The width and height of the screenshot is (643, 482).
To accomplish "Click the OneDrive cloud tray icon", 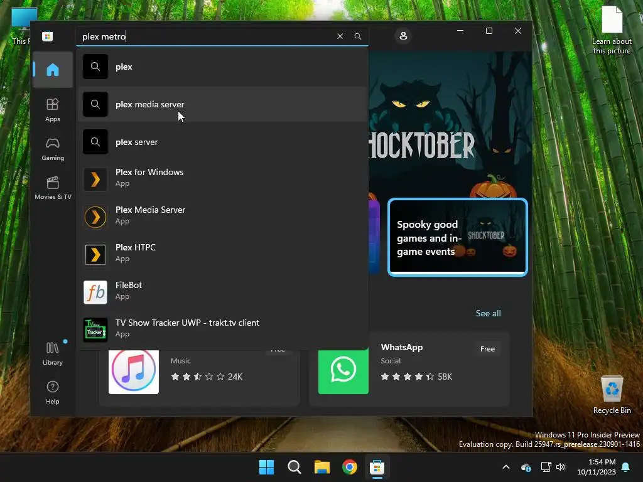I will point(526,467).
